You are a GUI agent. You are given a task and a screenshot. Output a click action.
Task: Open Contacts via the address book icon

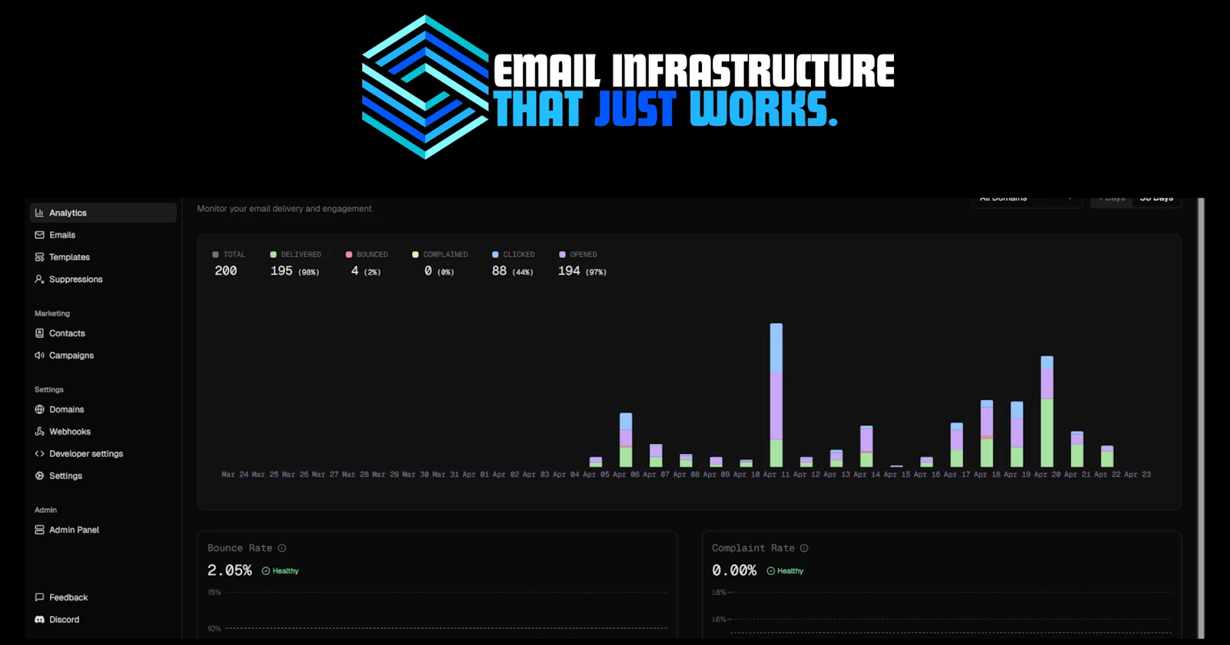point(39,333)
